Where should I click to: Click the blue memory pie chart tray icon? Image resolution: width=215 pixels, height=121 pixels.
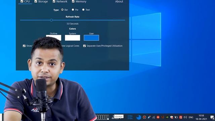[x=139, y=117]
